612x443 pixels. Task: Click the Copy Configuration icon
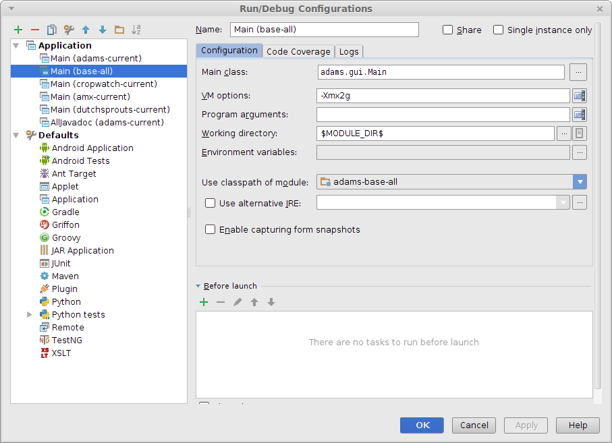(x=52, y=30)
